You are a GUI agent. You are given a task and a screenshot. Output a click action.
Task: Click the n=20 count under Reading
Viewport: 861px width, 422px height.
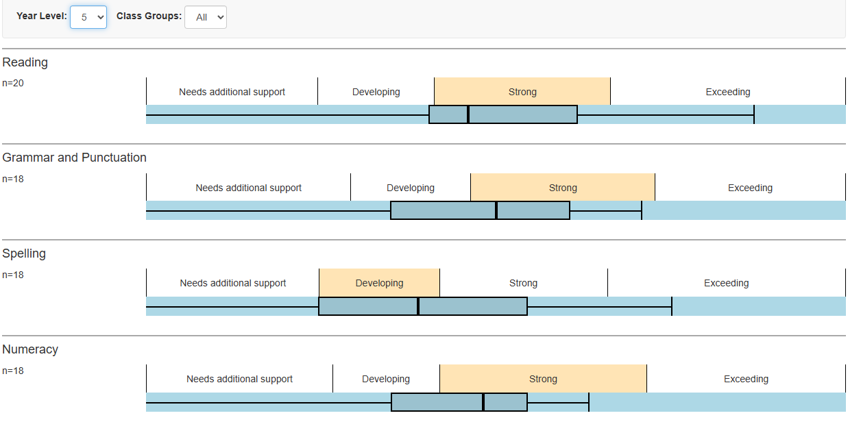click(13, 84)
